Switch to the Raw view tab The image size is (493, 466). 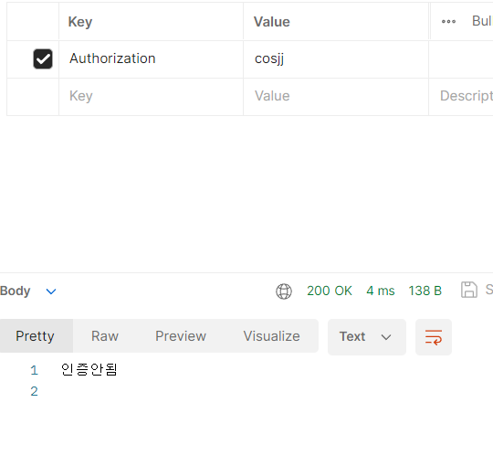click(x=105, y=336)
